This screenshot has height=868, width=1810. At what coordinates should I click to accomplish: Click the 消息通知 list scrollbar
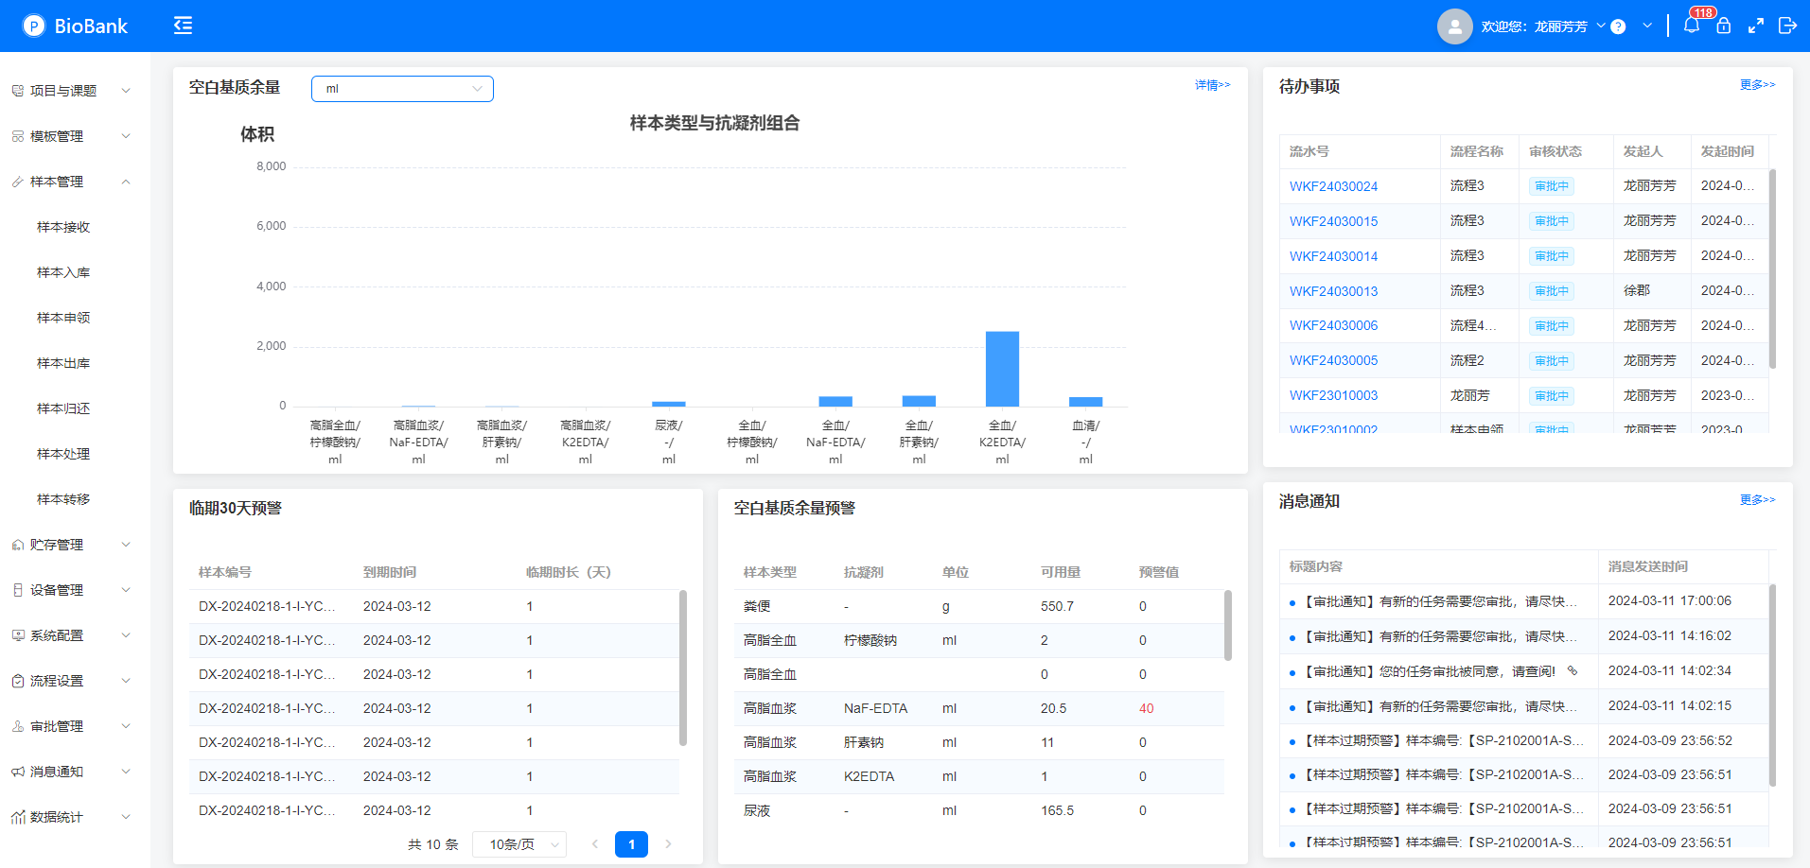point(1772,686)
